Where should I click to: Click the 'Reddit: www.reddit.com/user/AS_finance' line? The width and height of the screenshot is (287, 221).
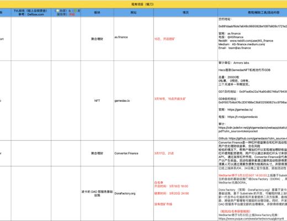coord(246,41)
